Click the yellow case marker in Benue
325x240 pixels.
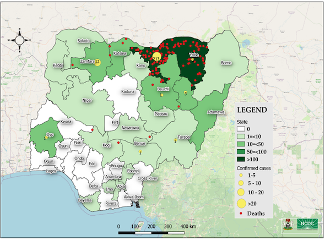coord(140,151)
